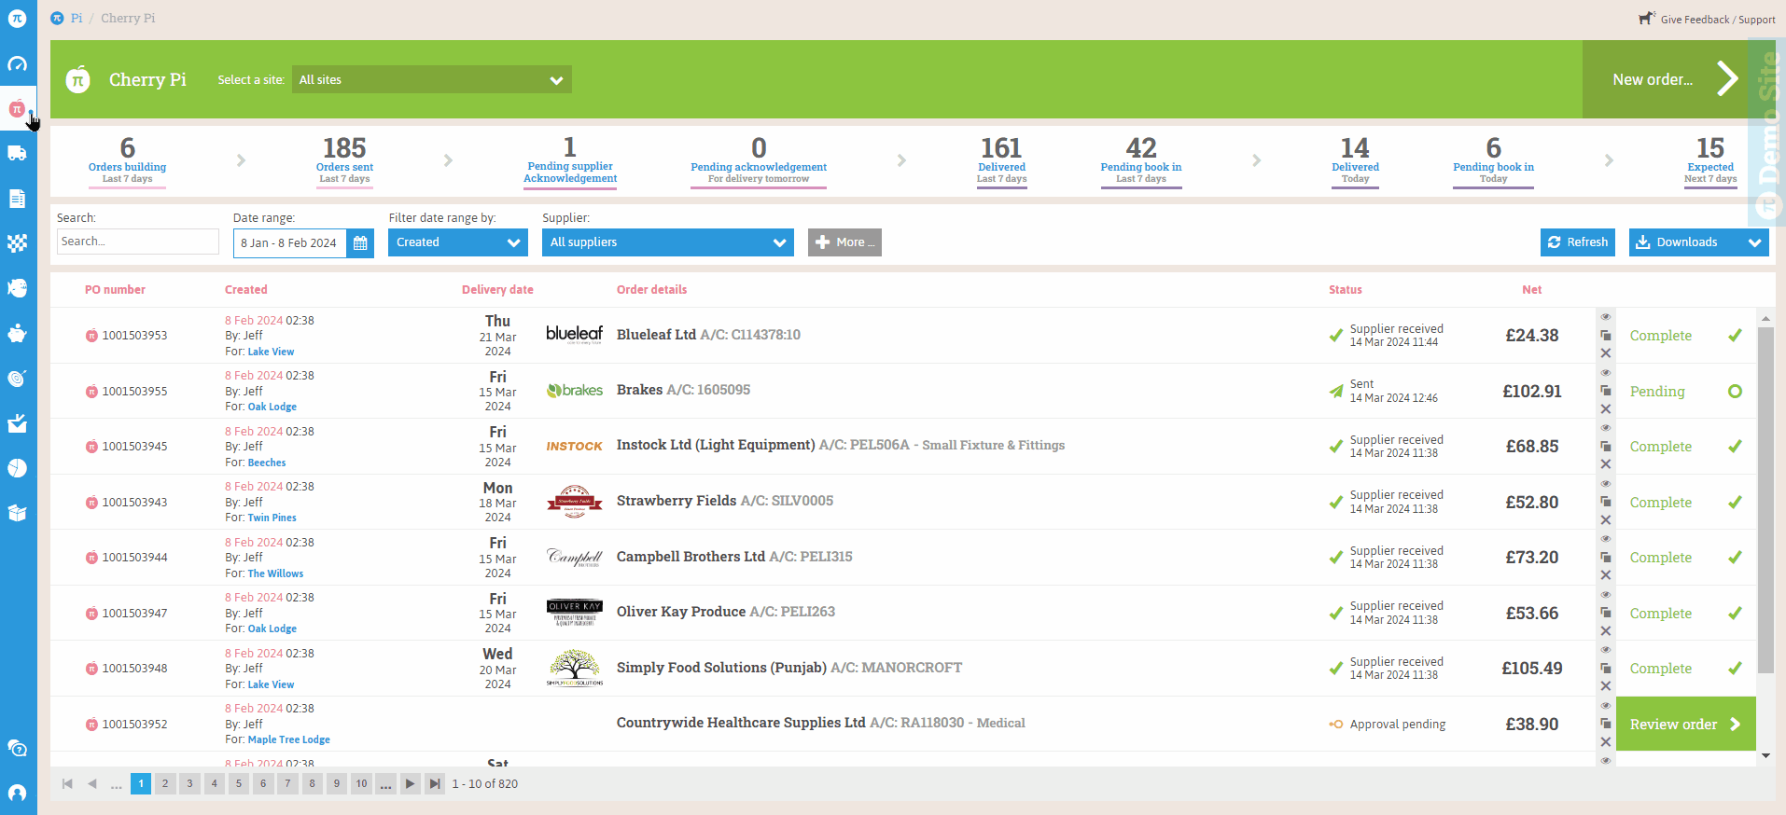The image size is (1786, 815).
Task: Open the dashboard gauge icon in sidebar
Action: (18, 63)
